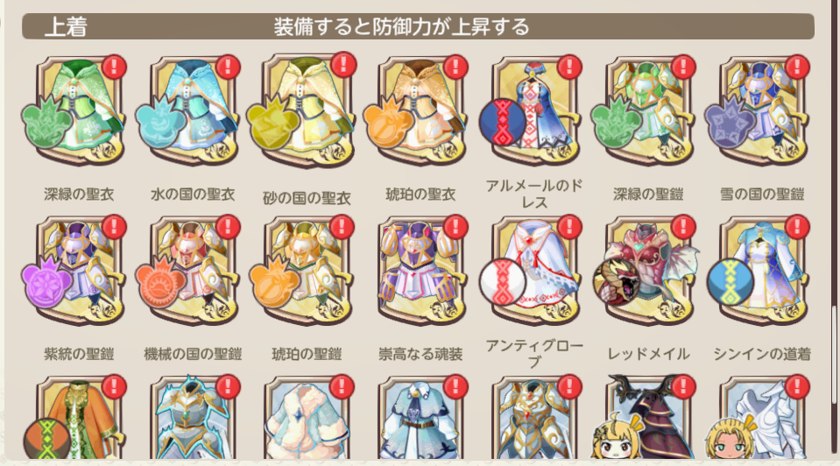Viewport: 840px width, 466px height.
Task: Choose the アンティグローブ white robe
Action: click(535, 271)
